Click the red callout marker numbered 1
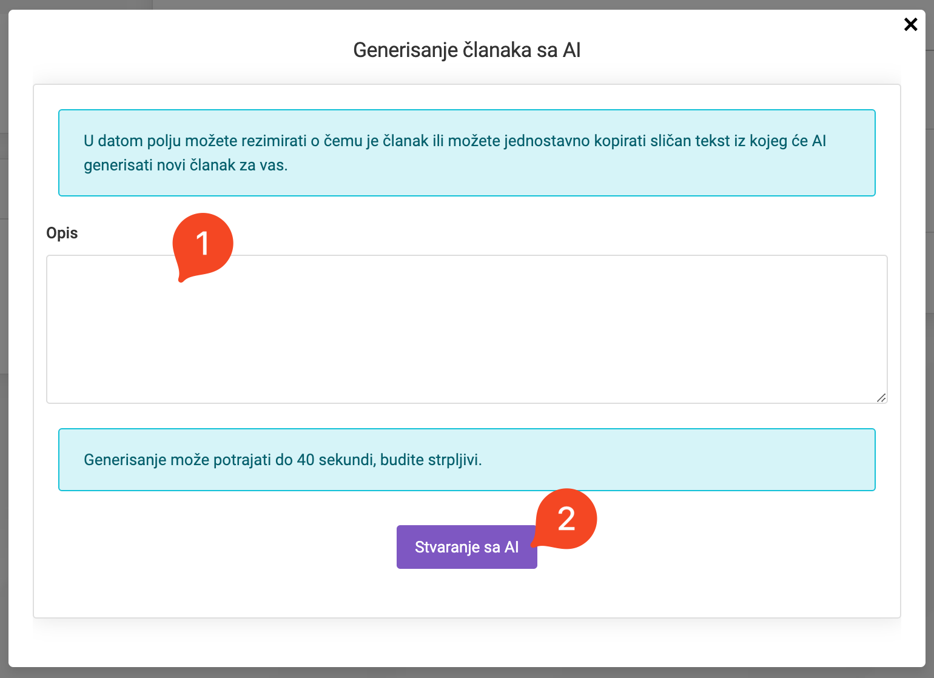Screen dimensions: 934x678 point(203,244)
